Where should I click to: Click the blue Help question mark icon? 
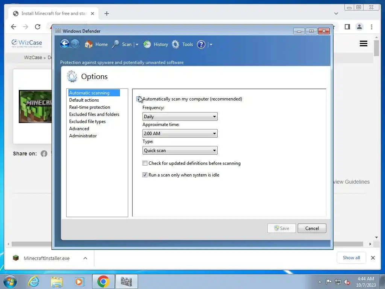[x=201, y=44]
